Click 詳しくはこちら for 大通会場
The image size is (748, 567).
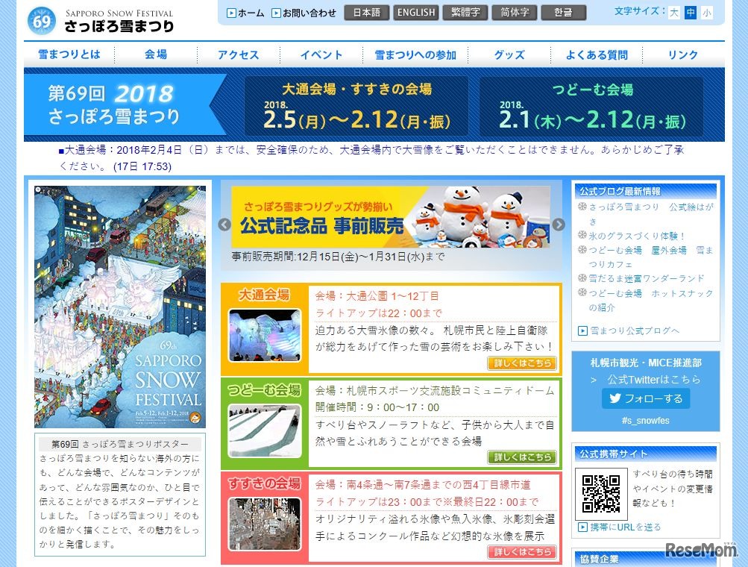(522, 363)
